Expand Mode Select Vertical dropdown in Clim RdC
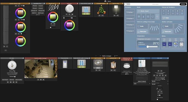This screenshot has width=188, height=102. pos(160,84)
